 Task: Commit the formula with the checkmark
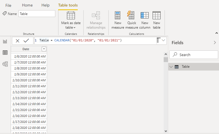tap(26, 41)
